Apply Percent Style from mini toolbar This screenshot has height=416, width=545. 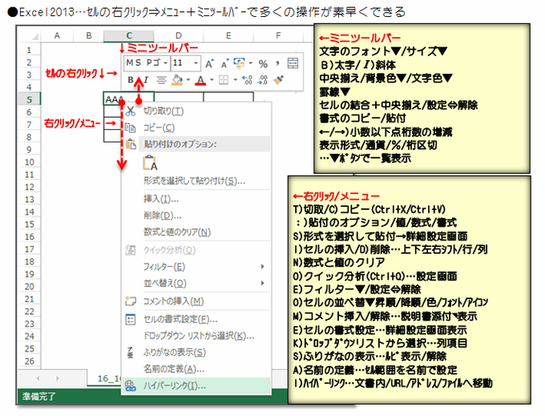tap(263, 64)
